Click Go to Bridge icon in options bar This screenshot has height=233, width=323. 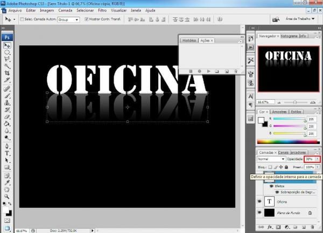tap(276, 19)
